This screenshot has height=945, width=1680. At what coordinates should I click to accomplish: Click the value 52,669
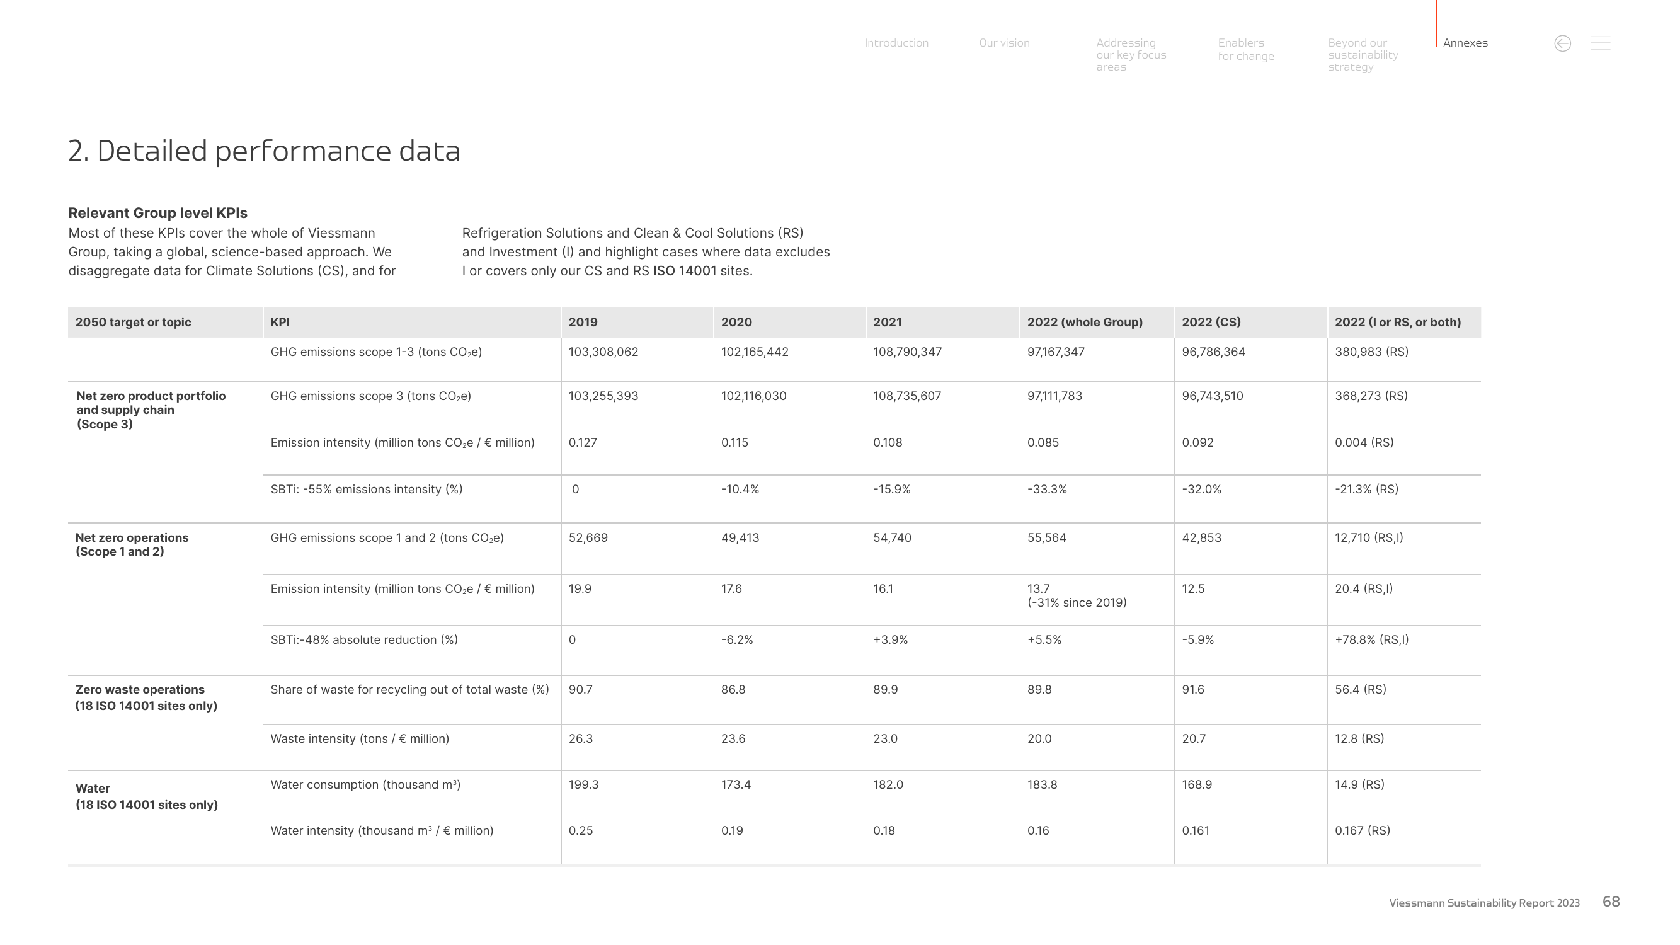pos(588,538)
